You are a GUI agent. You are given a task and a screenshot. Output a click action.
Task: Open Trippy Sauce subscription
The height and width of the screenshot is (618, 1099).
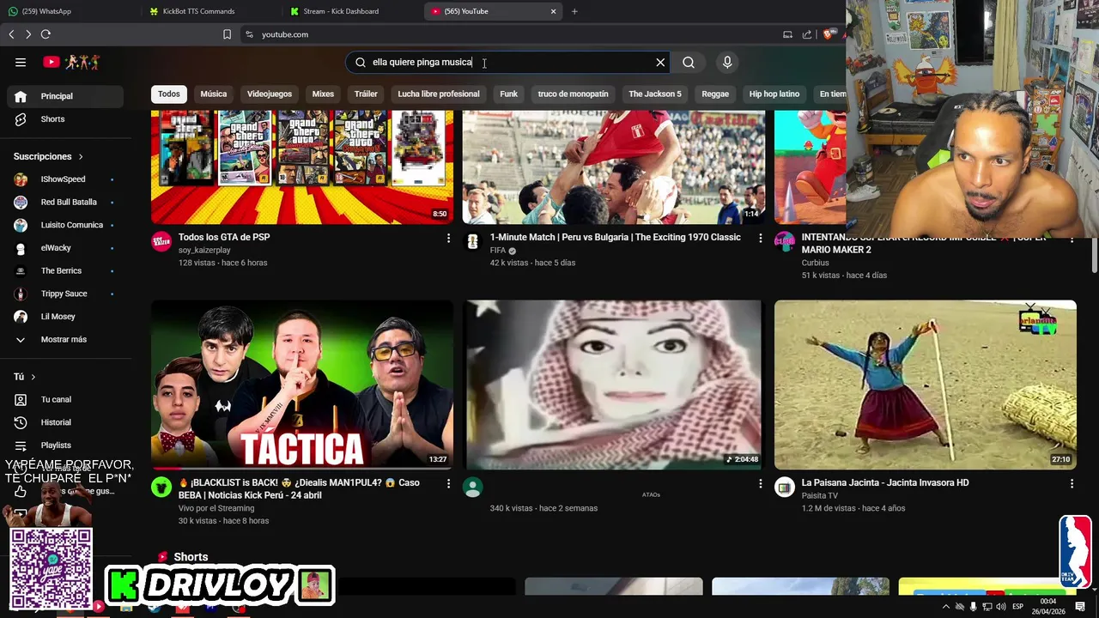click(x=65, y=294)
